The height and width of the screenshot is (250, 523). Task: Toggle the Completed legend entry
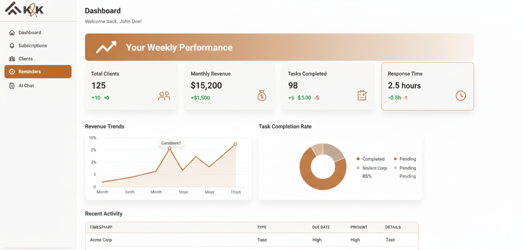click(371, 159)
